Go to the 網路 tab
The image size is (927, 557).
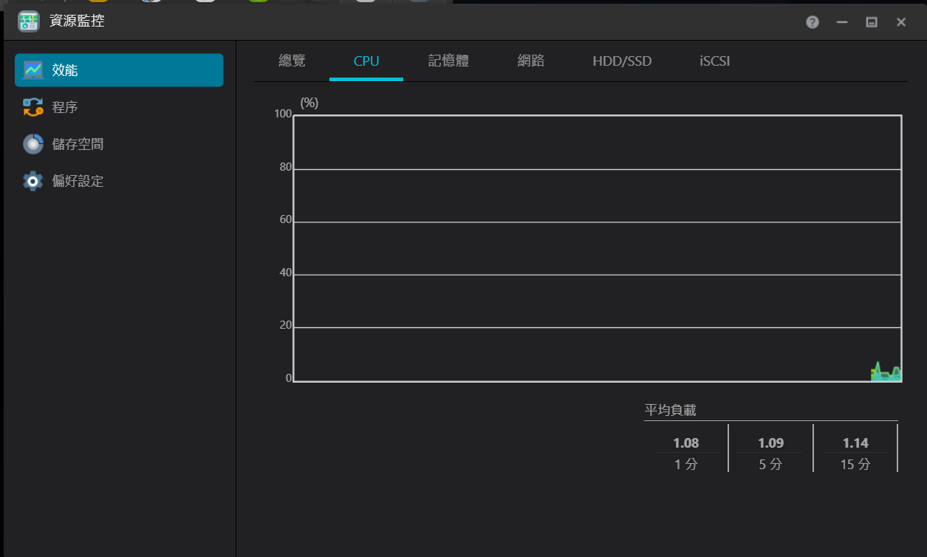531,61
